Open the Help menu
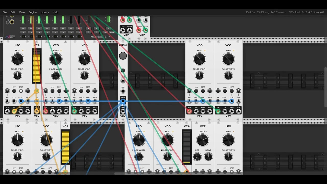 (55, 12)
